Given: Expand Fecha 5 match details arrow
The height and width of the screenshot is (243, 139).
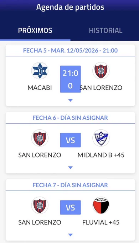Looking at the screenshot, I should 70,100.
